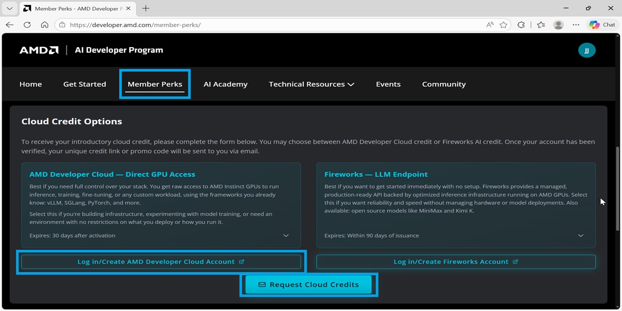The height and width of the screenshot is (311, 622).
Task: Click Log in/Create Fireworks Account
Action: tap(456, 262)
